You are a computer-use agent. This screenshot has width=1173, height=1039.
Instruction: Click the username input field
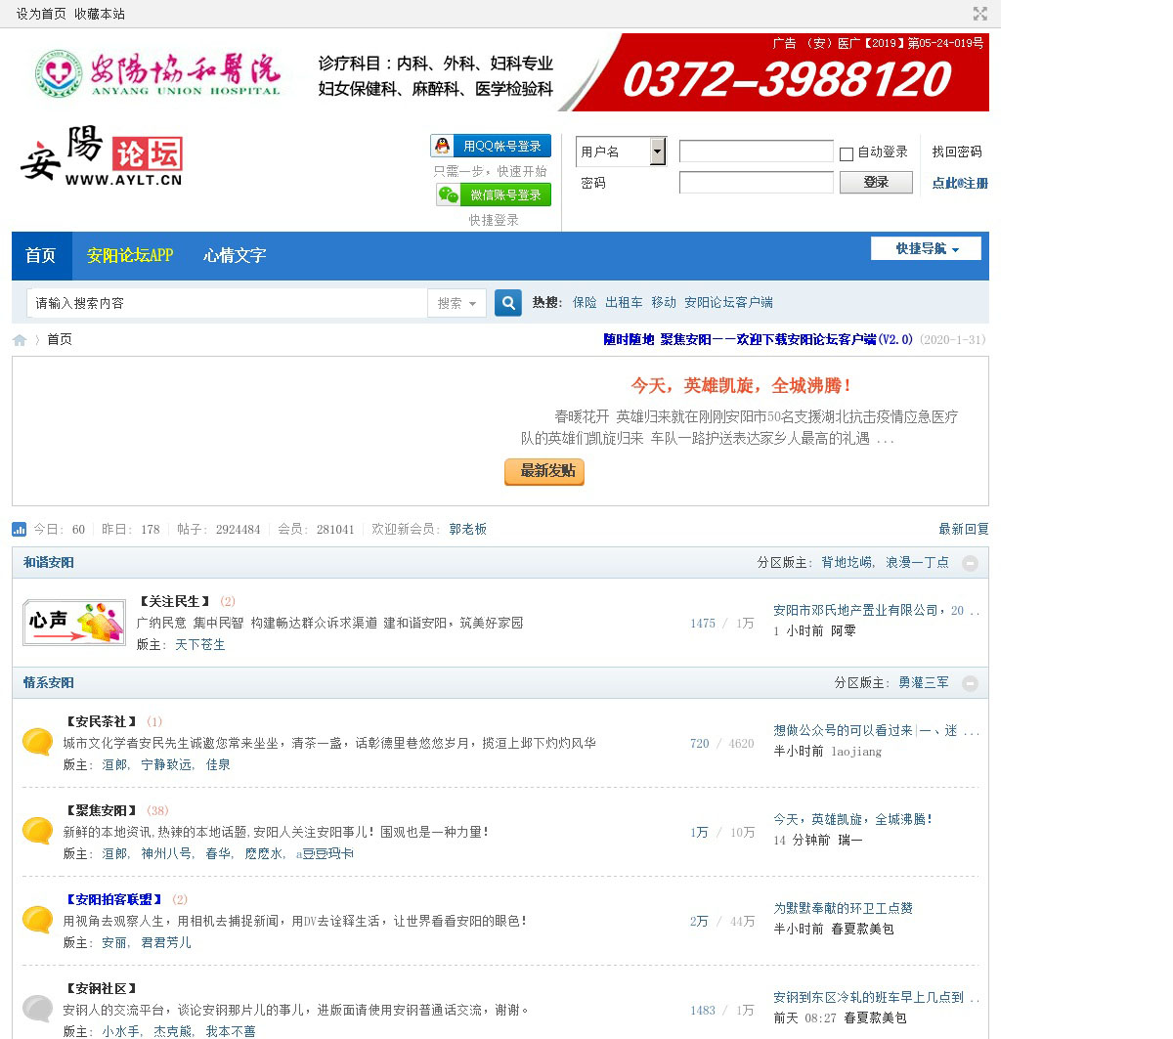click(x=757, y=152)
